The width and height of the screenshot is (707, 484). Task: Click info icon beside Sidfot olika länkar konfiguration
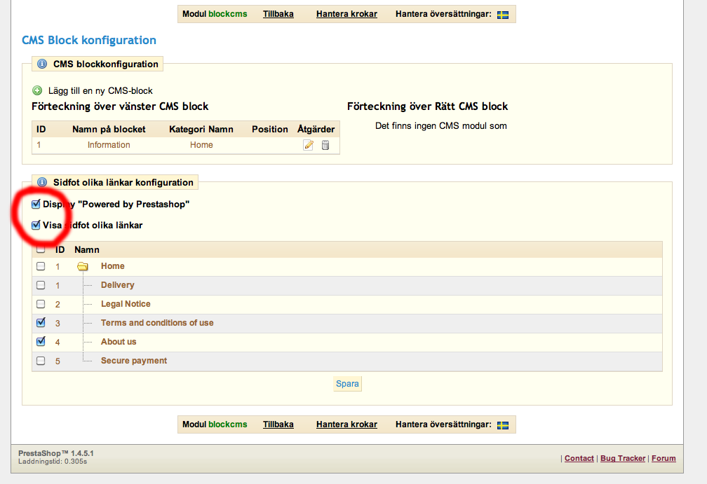42,182
